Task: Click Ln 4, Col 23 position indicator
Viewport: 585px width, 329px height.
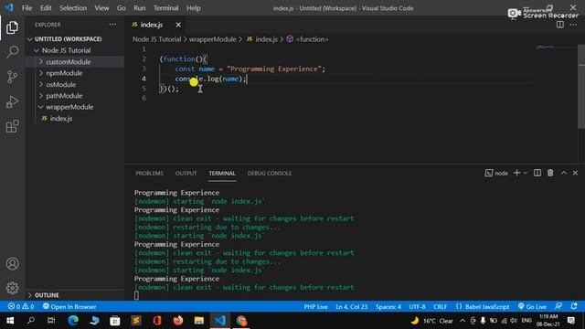Action: pos(351,307)
